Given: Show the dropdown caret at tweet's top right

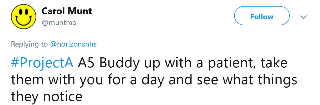Looking at the screenshot, I should tap(303, 17).
